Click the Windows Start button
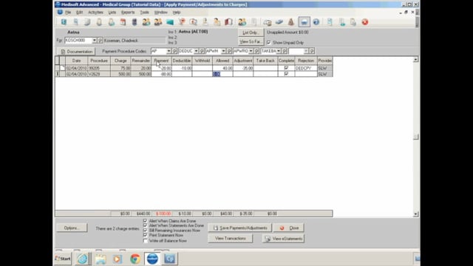 (63, 259)
